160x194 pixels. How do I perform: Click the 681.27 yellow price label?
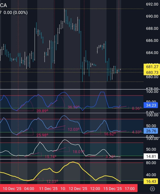(x=152, y=67)
